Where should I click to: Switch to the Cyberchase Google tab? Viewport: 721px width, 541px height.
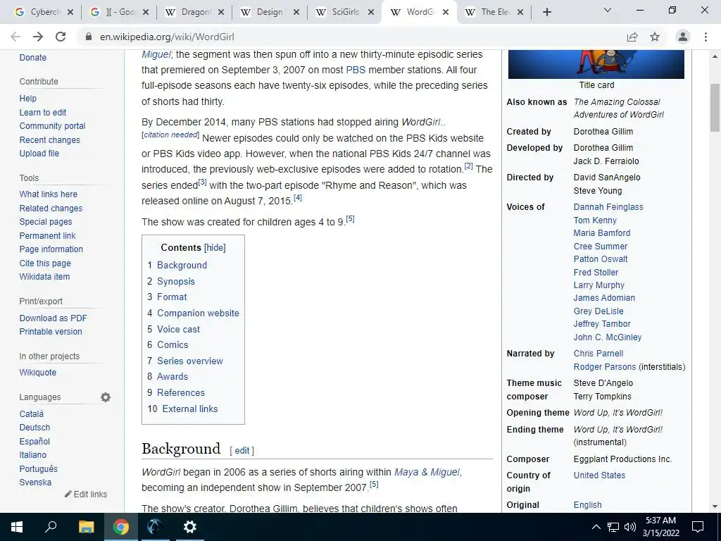[x=39, y=12]
